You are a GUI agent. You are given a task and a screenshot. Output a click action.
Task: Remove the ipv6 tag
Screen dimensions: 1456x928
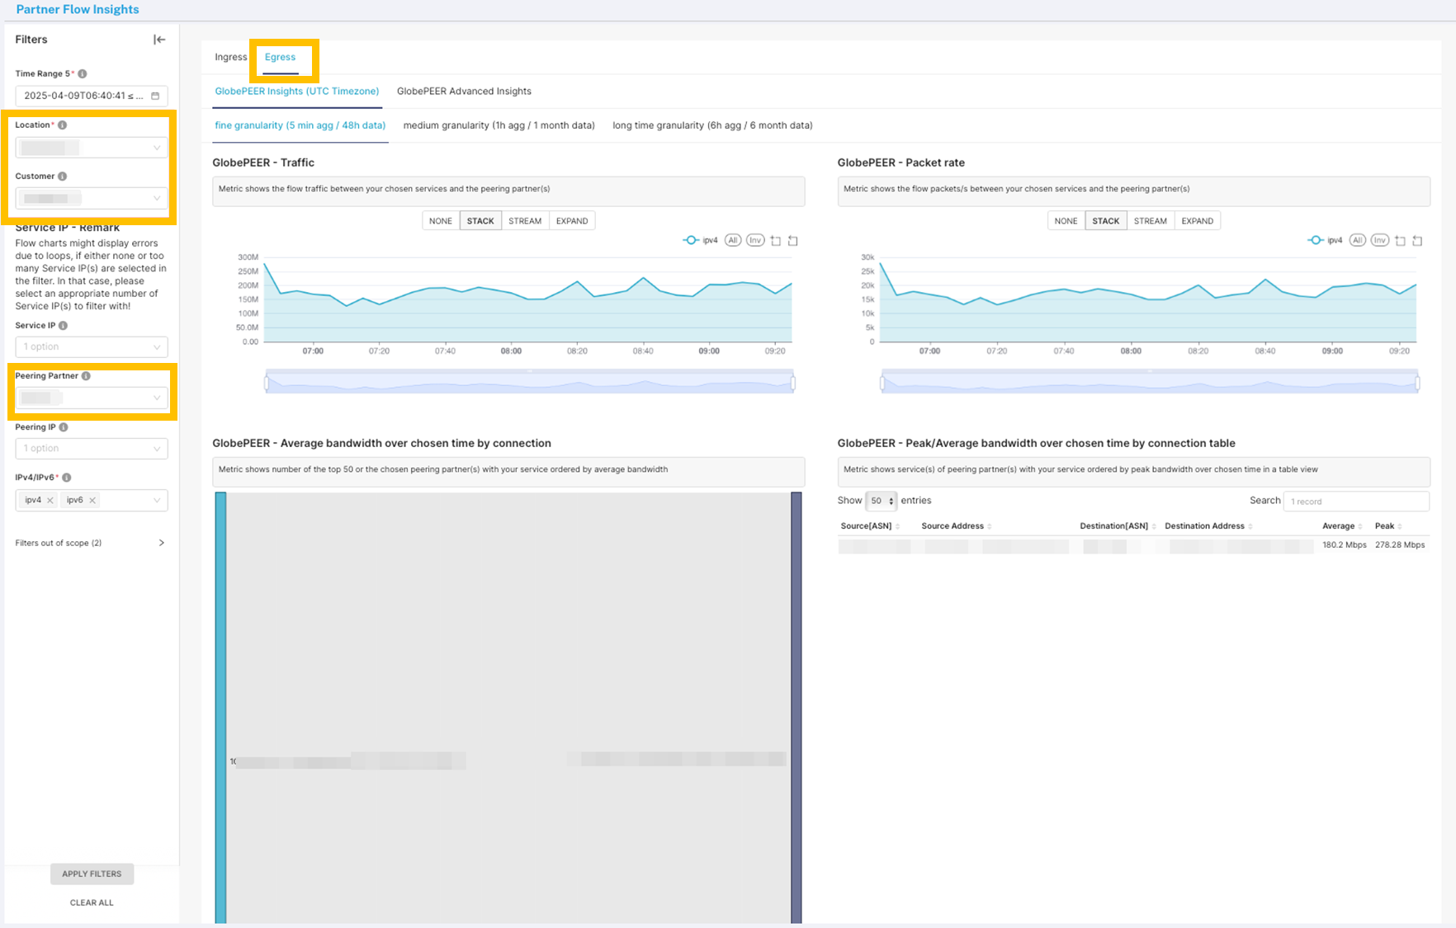[x=92, y=500]
